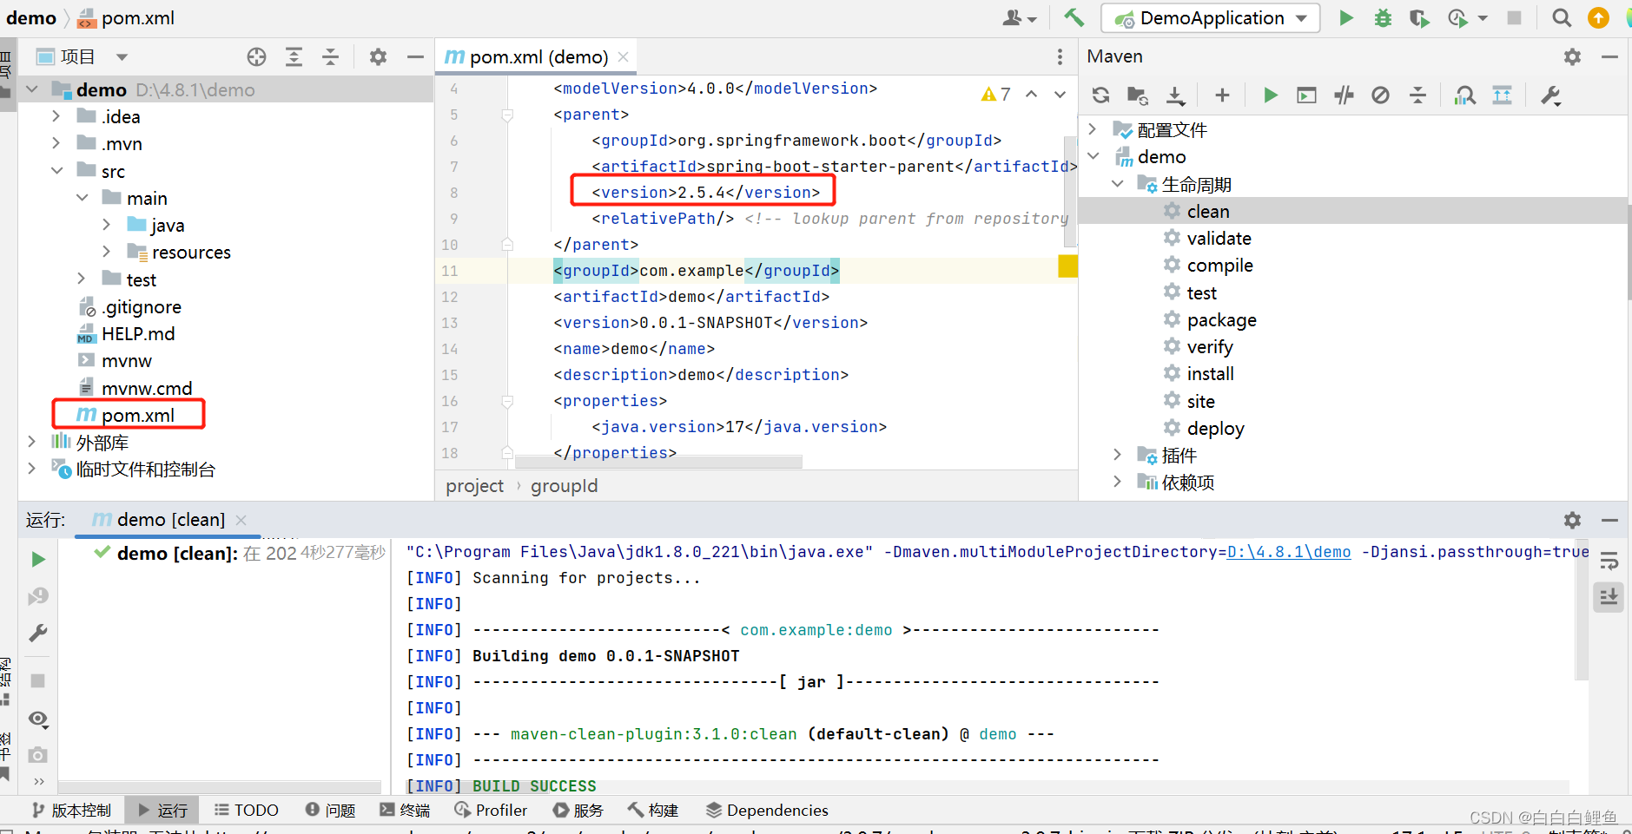Image resolution: width=1632 pixels, height=834 pixels.
Task: Select Maven lifecycle goal compile
Action: pos(1219,266)
